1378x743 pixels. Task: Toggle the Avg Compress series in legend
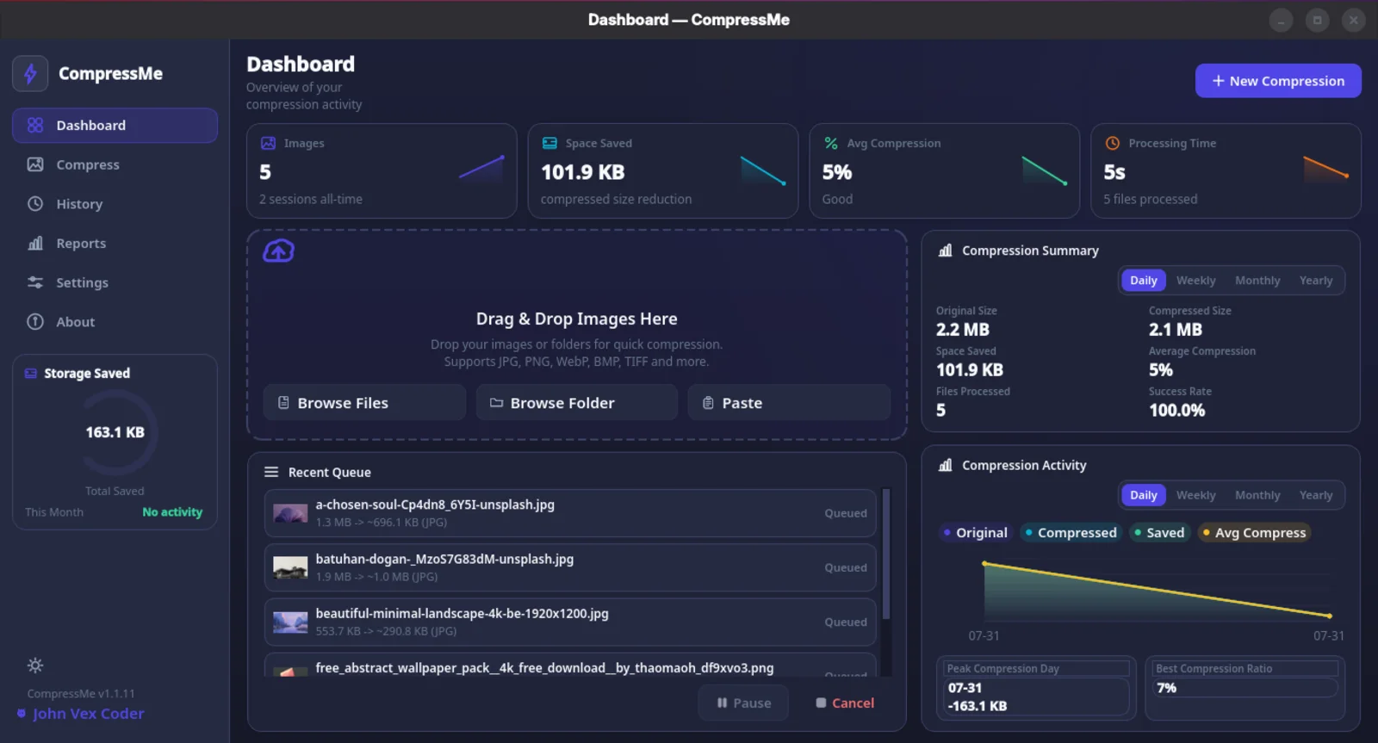pyautogui.click(x=1254, y=533)
